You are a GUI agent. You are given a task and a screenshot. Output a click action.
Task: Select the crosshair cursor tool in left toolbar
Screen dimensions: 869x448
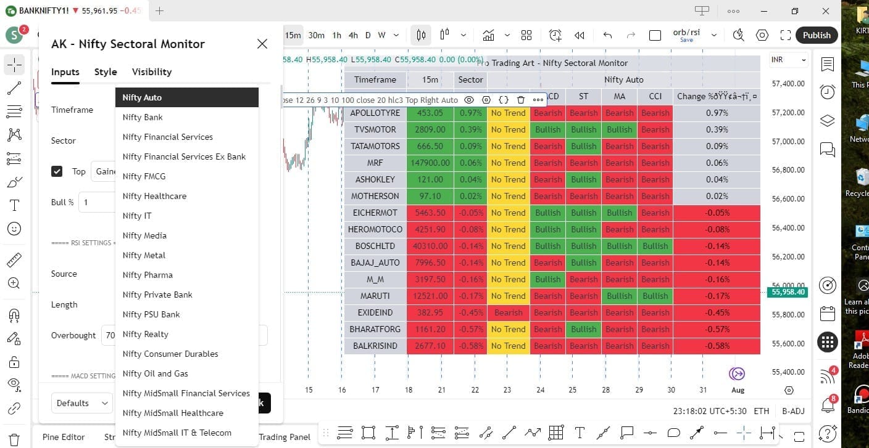14,64
